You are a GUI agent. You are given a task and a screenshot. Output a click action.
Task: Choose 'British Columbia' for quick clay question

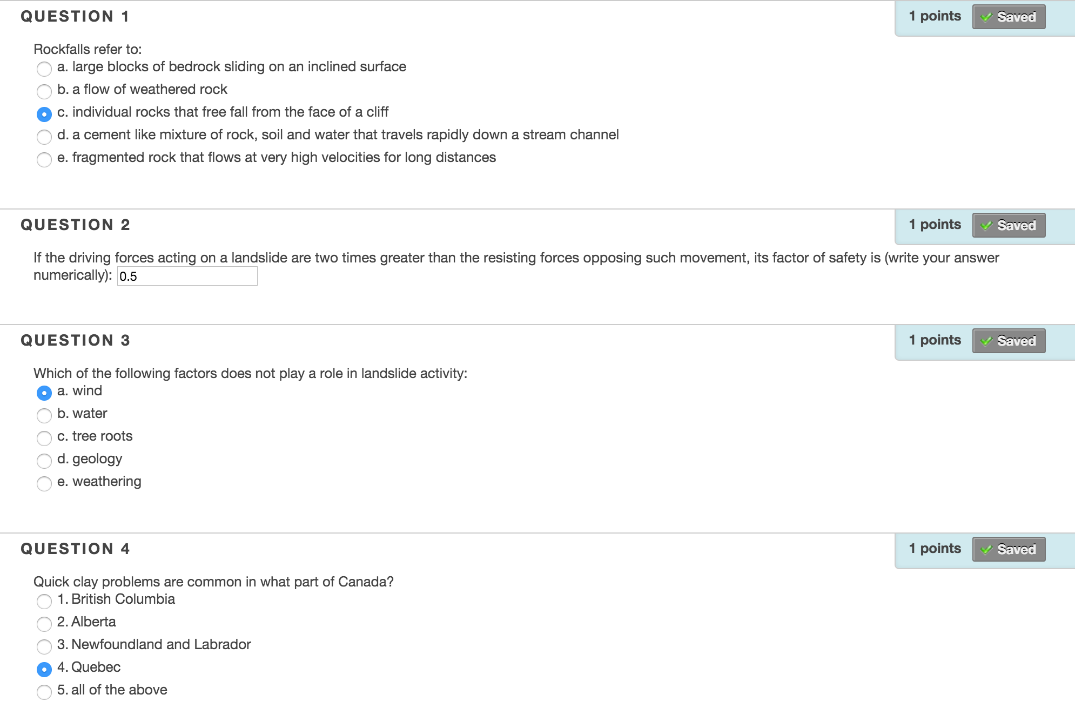coord(44,601)
